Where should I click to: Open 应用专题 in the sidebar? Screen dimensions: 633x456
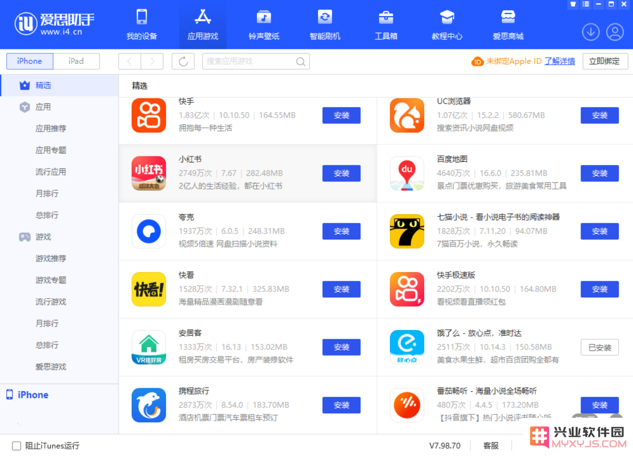51,150
